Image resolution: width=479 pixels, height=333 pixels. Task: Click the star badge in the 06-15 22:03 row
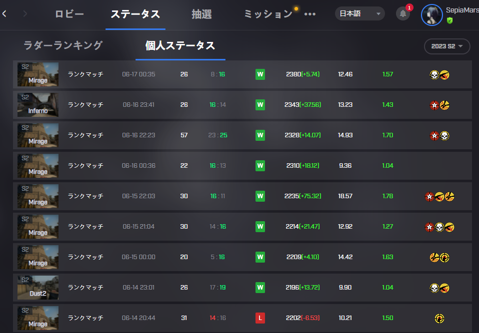tap(429, 197)
